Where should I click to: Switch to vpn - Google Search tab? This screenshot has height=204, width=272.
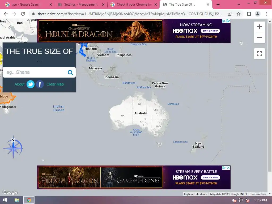pos(26,5)
